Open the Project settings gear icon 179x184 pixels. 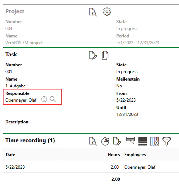107,12
